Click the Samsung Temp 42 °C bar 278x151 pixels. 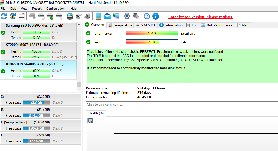36,38
